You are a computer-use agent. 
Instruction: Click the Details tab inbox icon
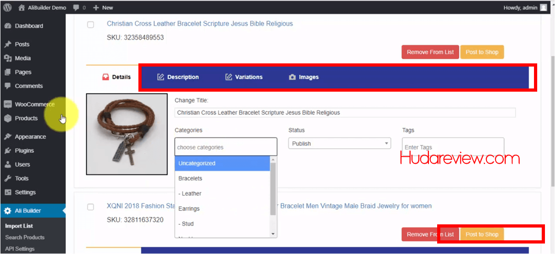pyautogui.click(x=106, y=77)
